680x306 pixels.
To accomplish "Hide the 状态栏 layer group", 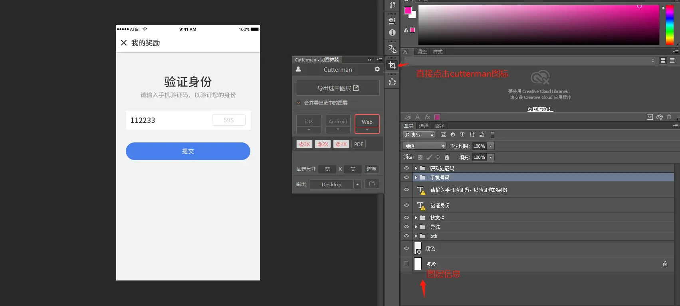I will pyautogui.click(x=406, y=218).
